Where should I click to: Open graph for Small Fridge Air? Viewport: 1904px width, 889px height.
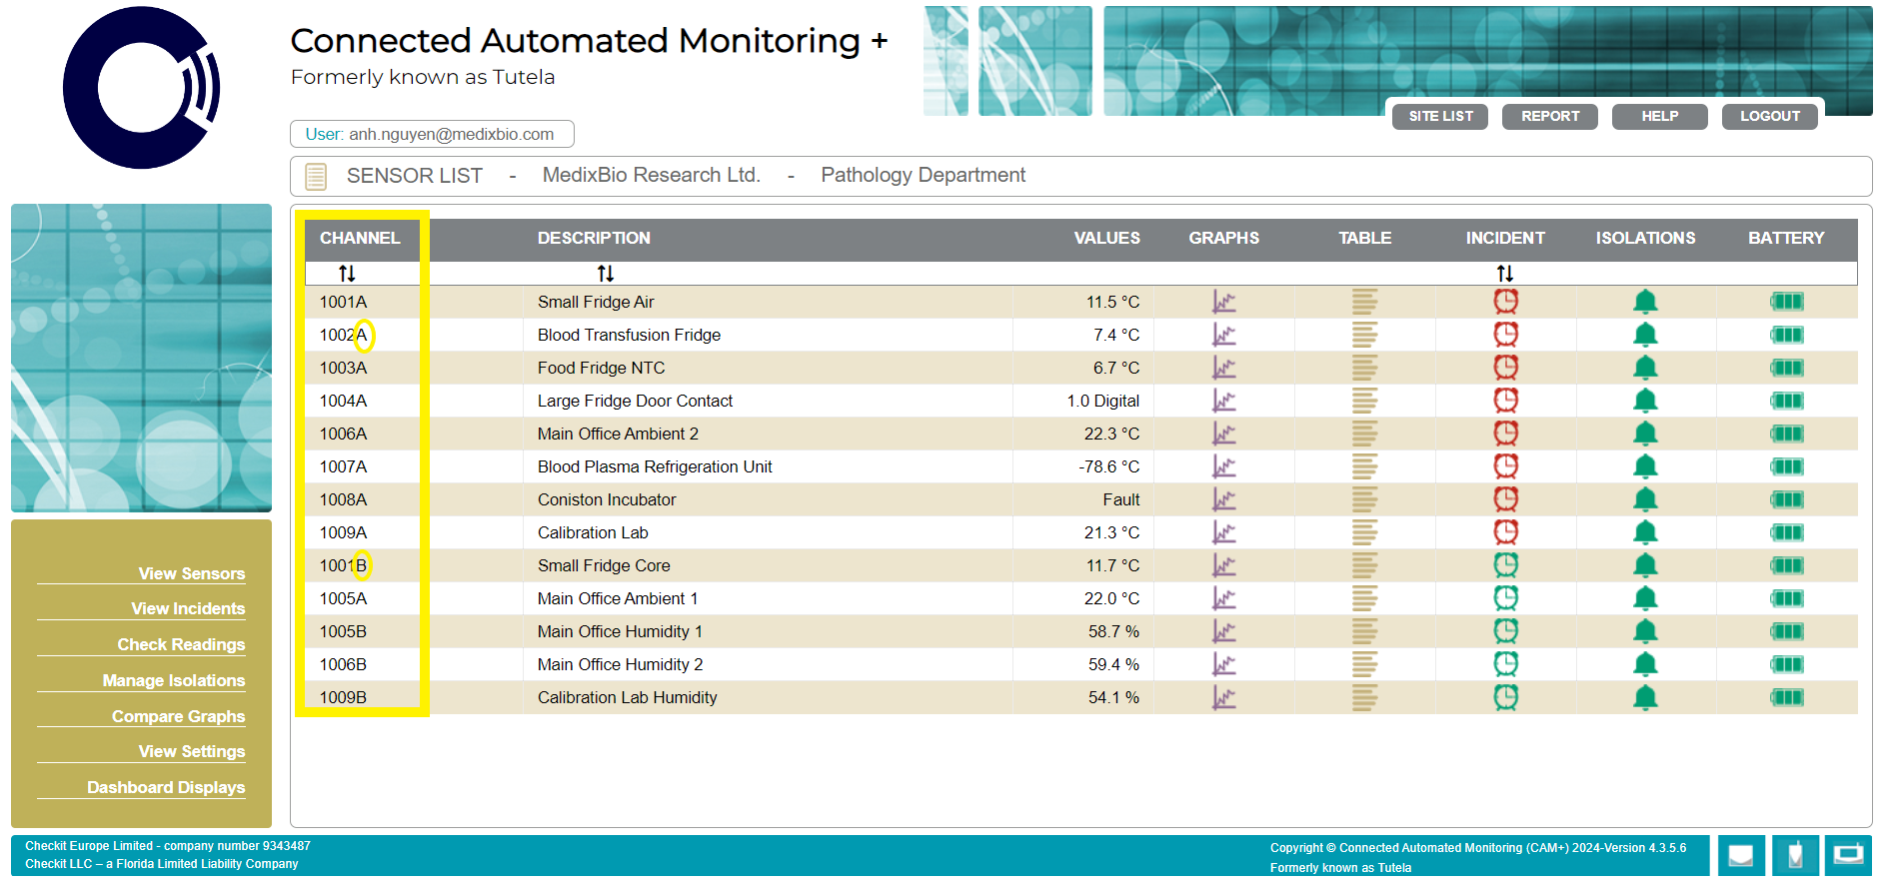(1223, 302)
